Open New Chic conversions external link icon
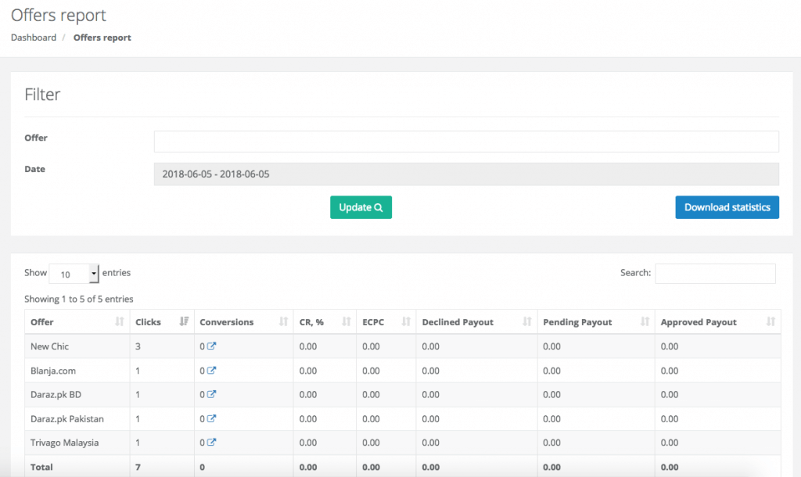Image resolution: width=801 pixels, height=477 pixels. tap(211, 346)
